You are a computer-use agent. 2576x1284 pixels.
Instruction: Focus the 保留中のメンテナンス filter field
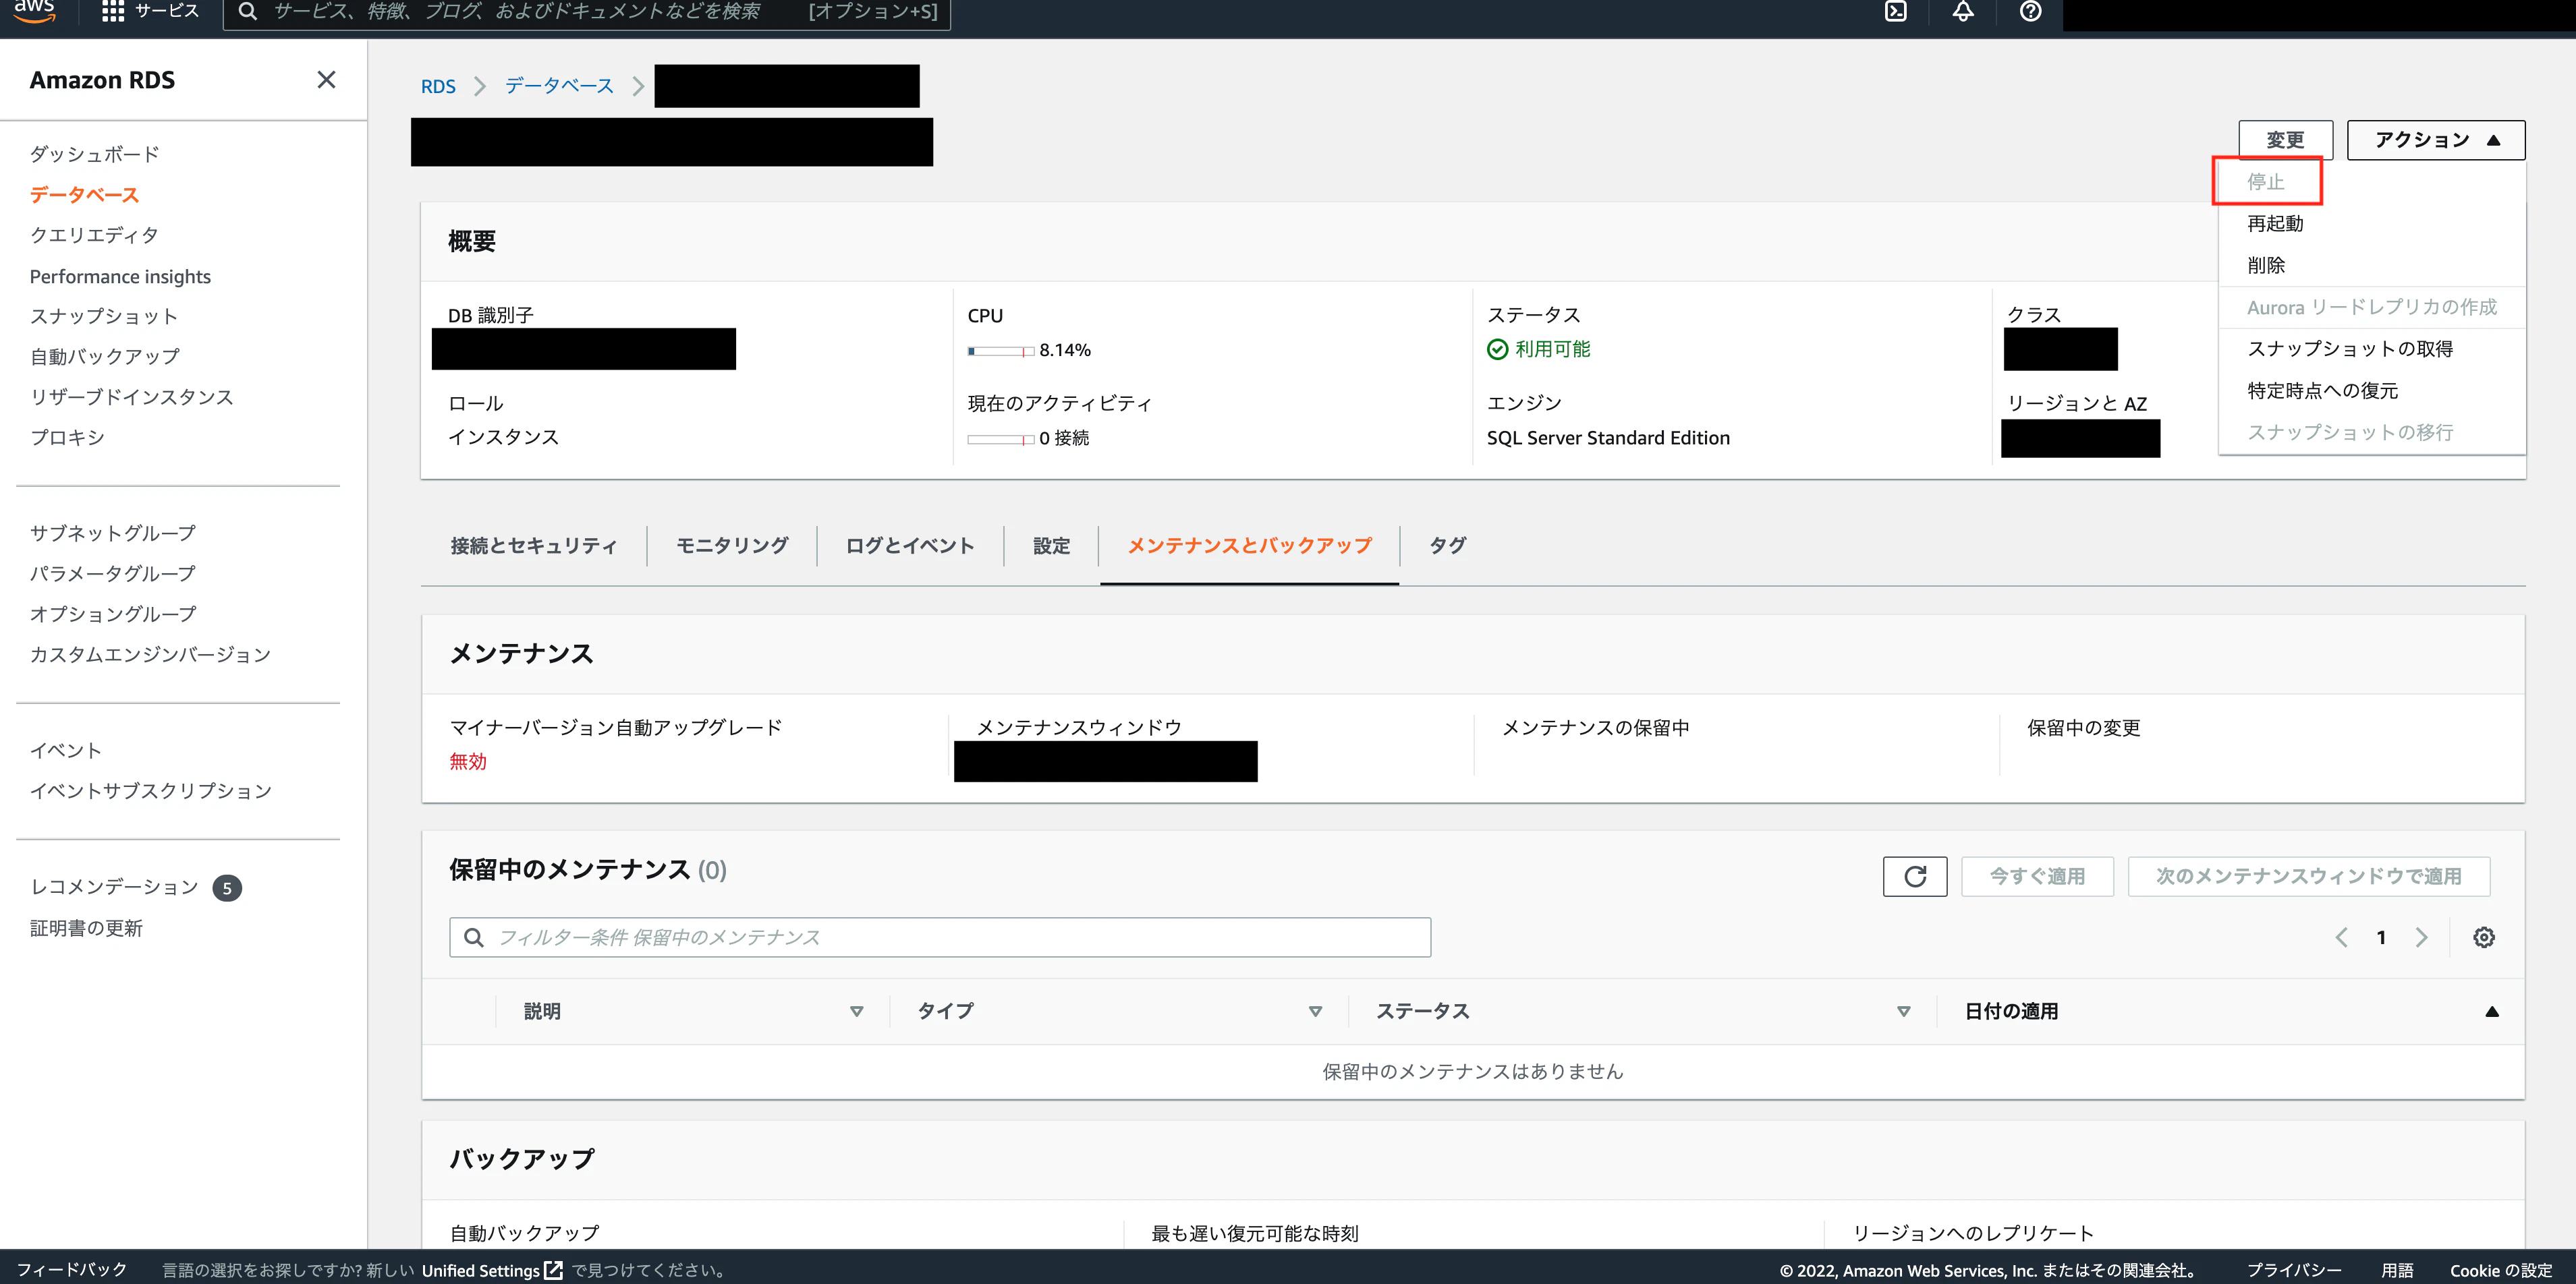pos(940,937)
